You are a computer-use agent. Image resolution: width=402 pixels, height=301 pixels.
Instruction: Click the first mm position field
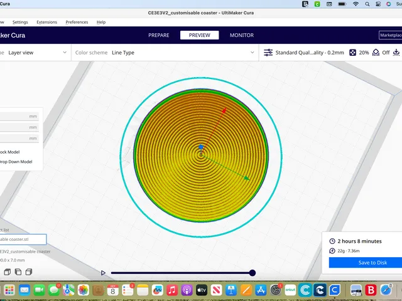coord(19,116)
